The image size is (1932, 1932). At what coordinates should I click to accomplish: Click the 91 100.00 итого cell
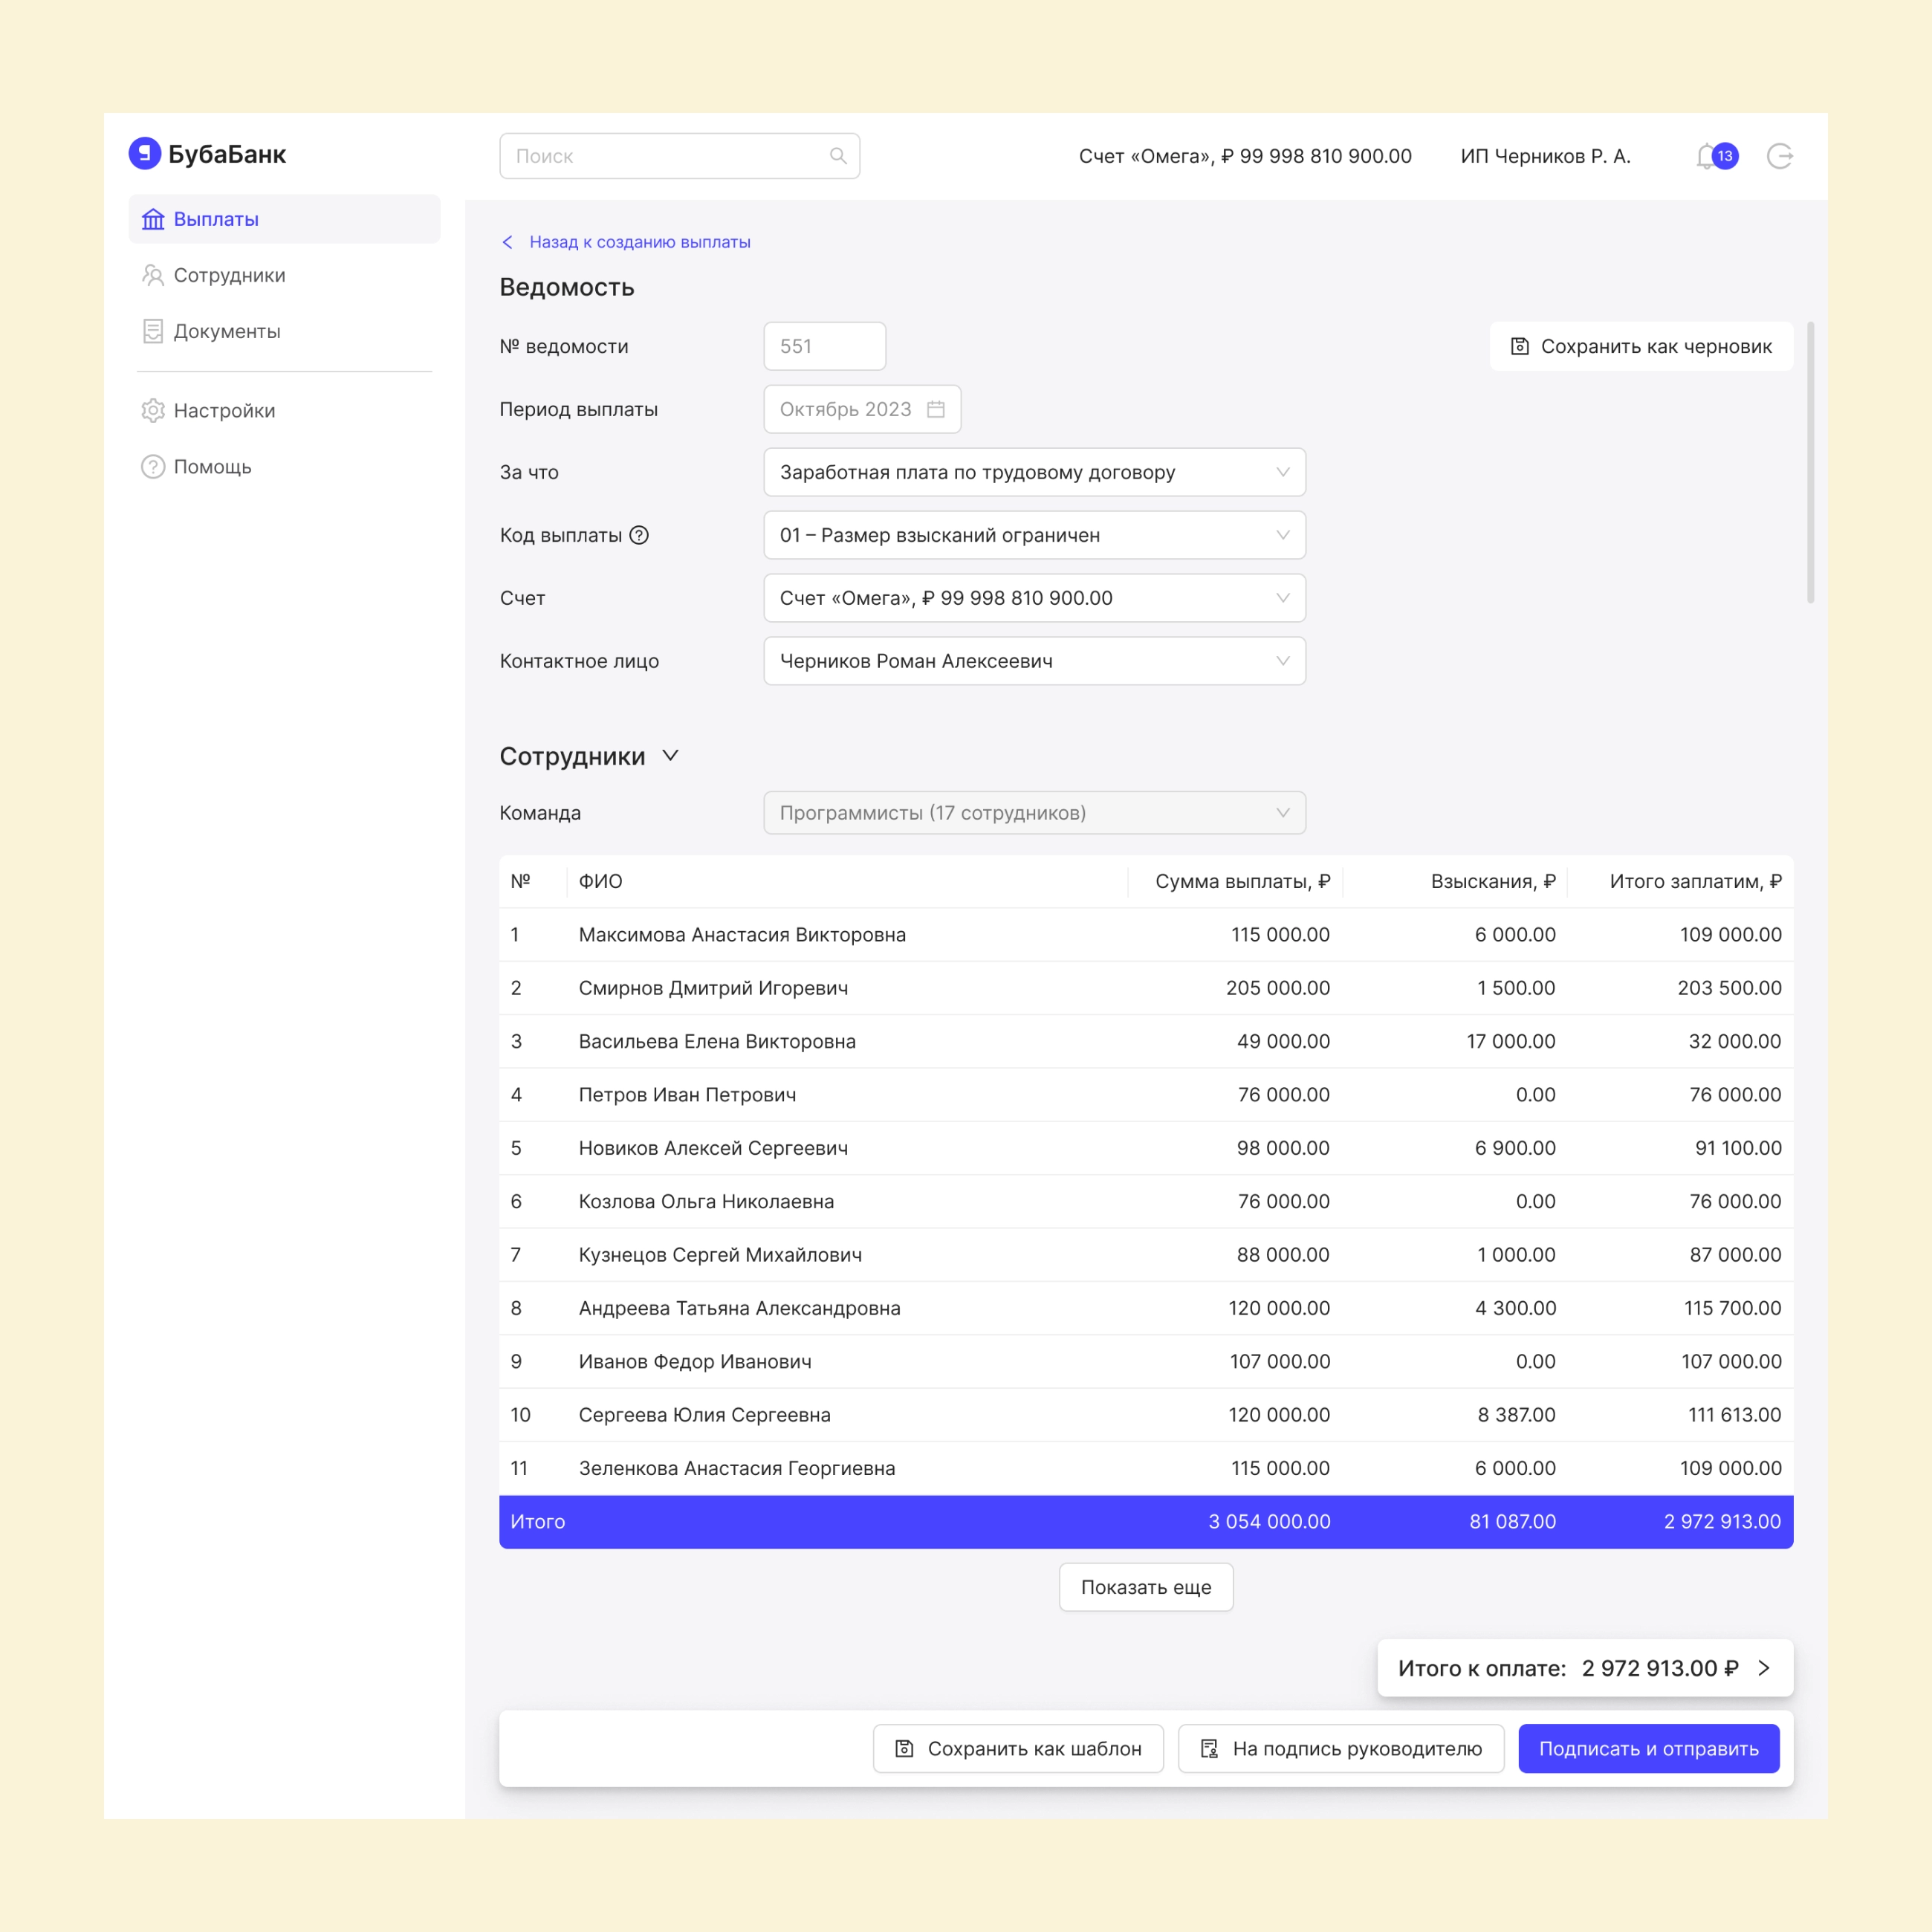tap(1738, 1148)
